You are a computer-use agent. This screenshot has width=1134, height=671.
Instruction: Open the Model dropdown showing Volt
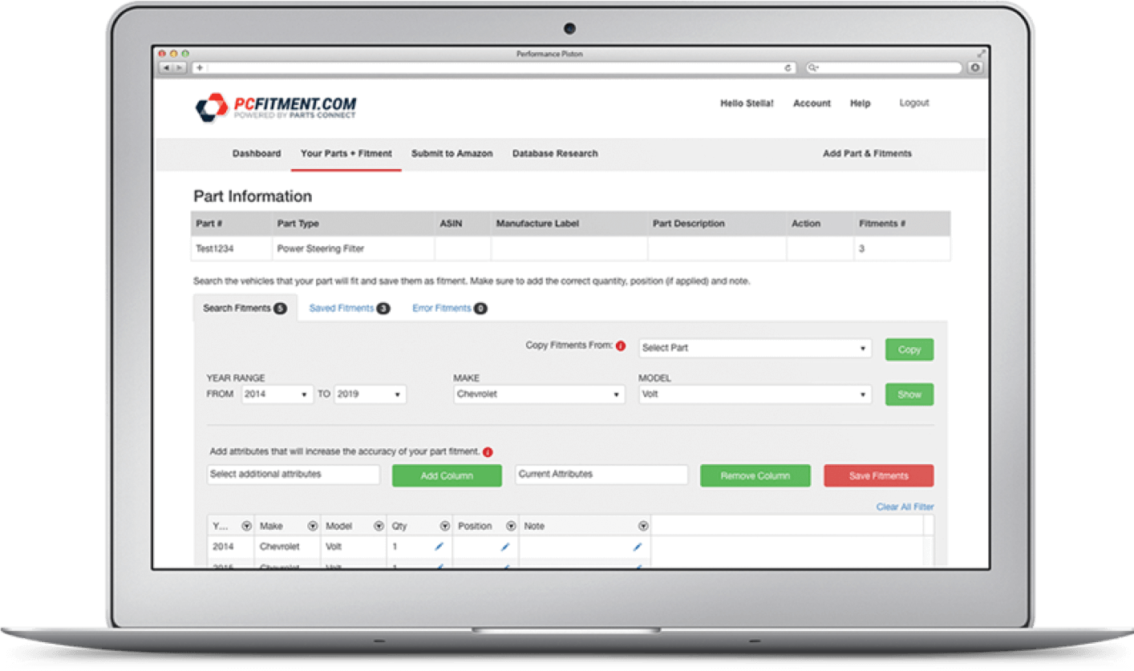pos(755,394)
